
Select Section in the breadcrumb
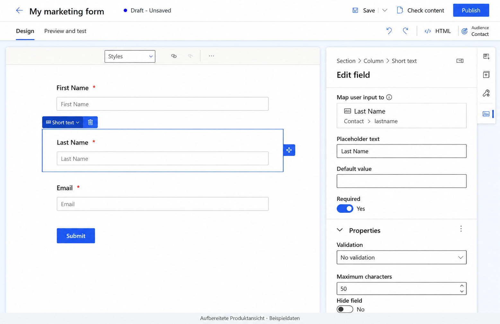tap(346, 61)
